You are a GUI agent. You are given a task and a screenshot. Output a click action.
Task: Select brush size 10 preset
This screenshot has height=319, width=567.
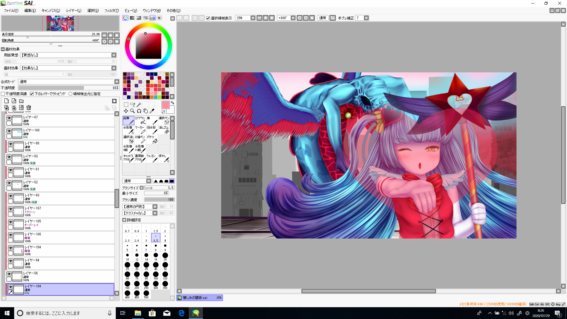[x=127, y=257]
